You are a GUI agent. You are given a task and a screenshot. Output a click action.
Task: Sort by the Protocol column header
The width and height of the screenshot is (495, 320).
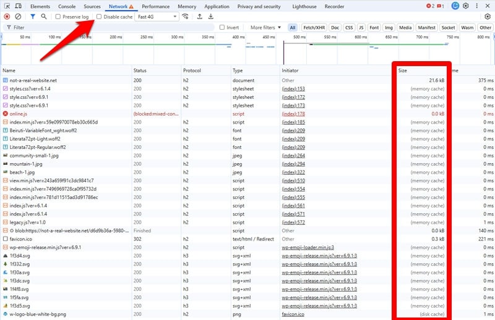point(206,70)
